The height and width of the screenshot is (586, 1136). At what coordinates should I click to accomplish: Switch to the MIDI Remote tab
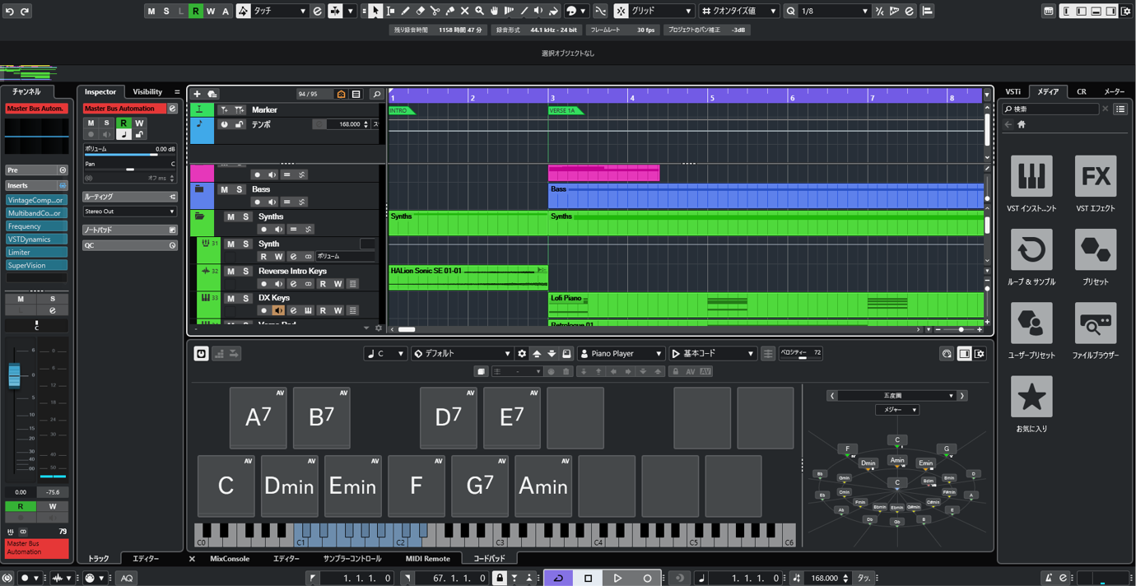[x=427, y=558]
